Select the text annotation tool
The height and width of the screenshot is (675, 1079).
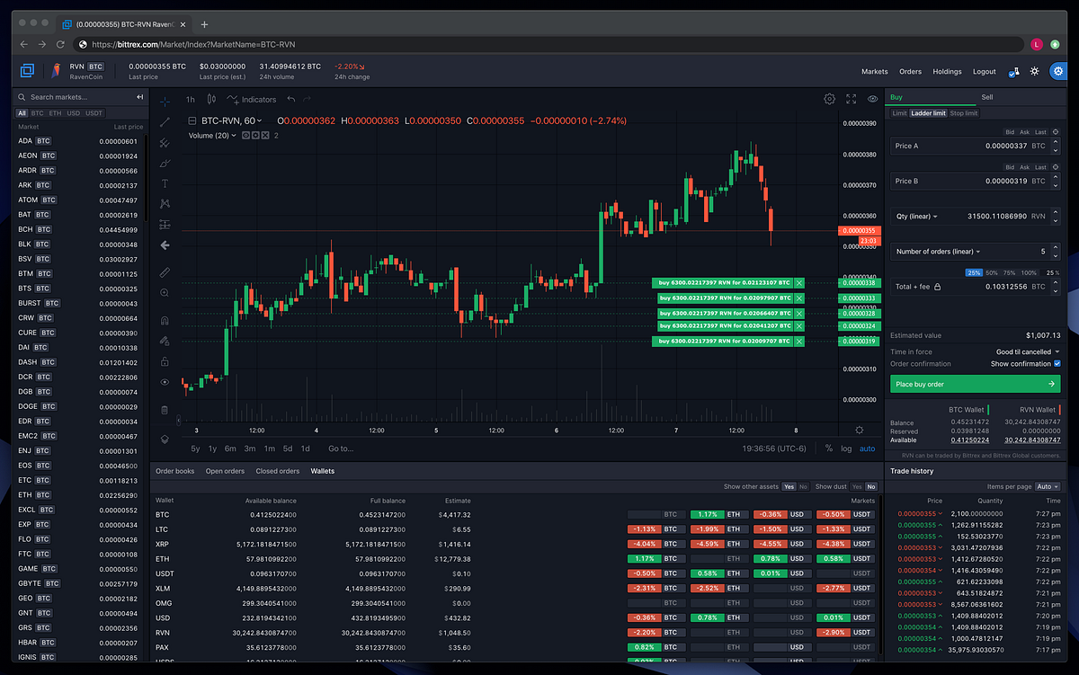coord(165,183)
